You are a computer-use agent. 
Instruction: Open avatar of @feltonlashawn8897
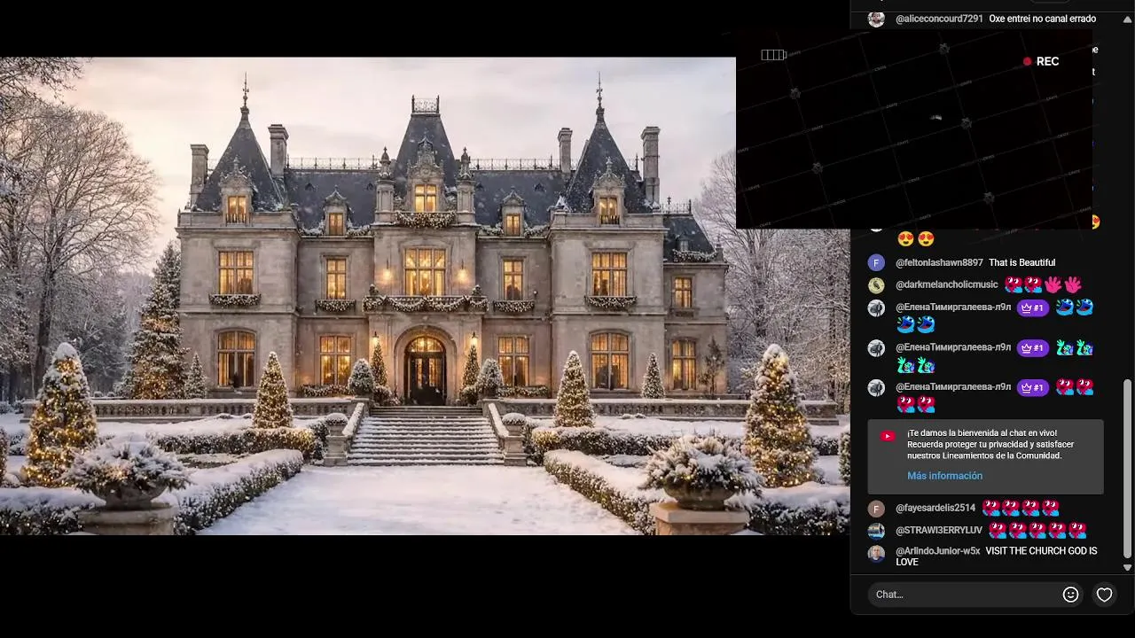[x=876, y=262]
